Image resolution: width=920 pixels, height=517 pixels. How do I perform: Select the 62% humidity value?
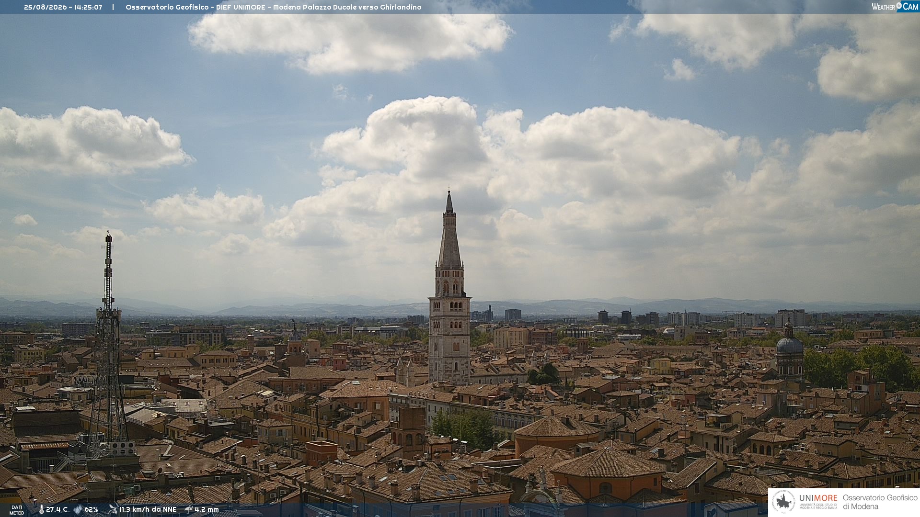[x=91, y=509]
